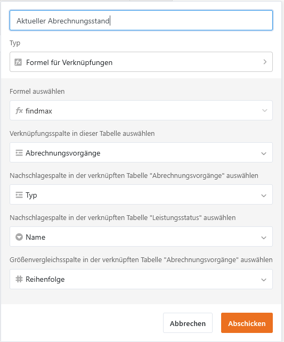The height and width of the screenshot is (342, 284).
Task: Click the link-column icon next to Typ
Action: coord(19,195)
